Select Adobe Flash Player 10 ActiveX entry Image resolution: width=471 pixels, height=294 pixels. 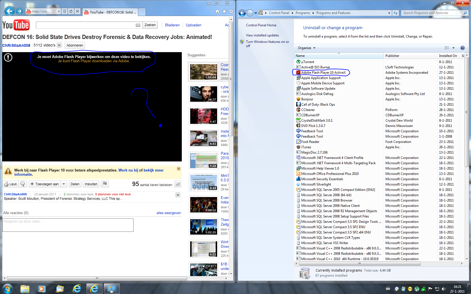[323, 73]
